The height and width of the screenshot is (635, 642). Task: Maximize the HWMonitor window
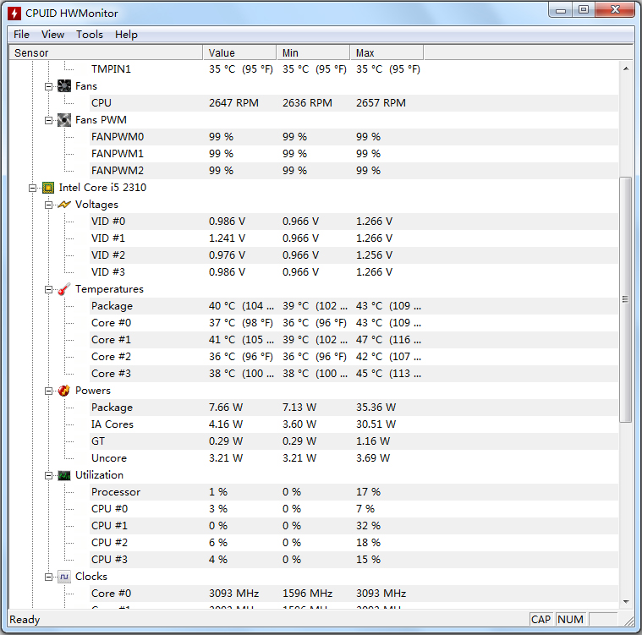point(584,10)
